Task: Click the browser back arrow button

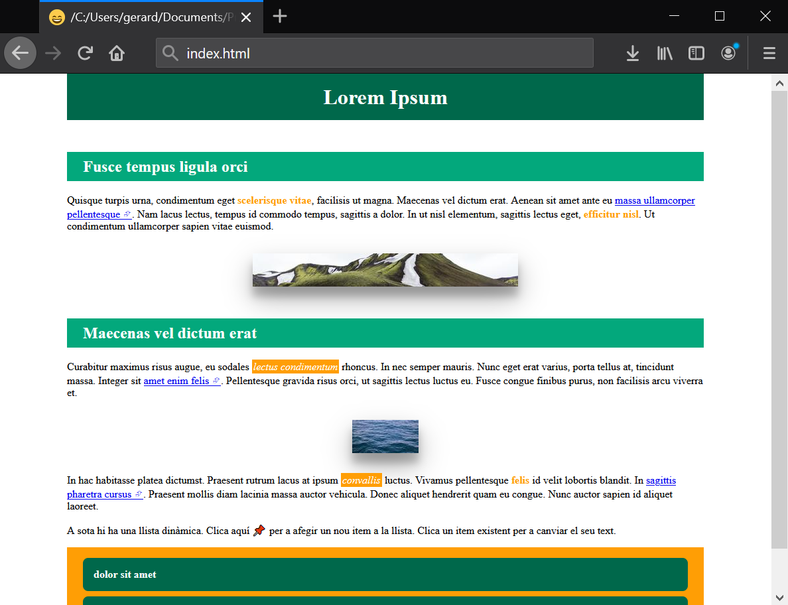Action: pos(21,53)
